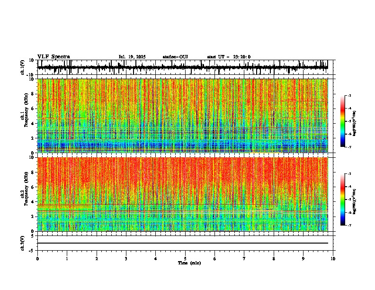The height and width of the screenshot is (290, 375).
Task: Click the time axis tick label reading 10
Action: click(x=333, y=259)
